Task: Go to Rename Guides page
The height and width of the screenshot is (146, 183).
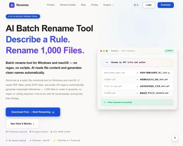Action: (x=68, y=5)
